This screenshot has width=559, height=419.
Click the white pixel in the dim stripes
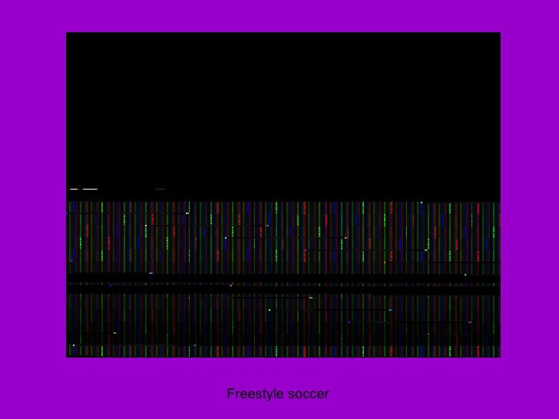(74, 345)
